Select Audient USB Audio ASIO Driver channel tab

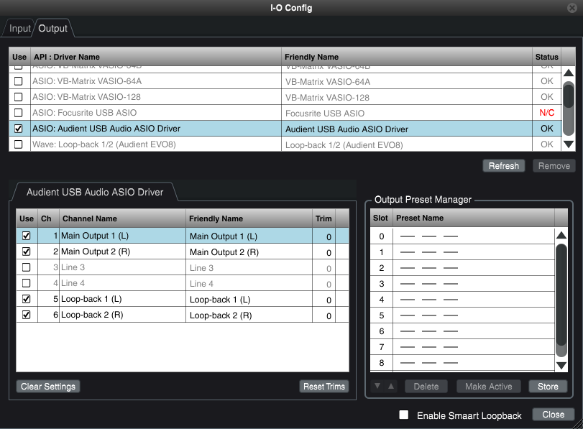(x=95, y=192)
